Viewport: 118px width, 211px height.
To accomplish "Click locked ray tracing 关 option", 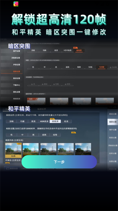I will (33, 84).
